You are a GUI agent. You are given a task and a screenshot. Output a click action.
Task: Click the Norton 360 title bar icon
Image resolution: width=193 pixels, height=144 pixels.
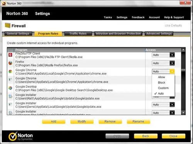tap(4, 3)
